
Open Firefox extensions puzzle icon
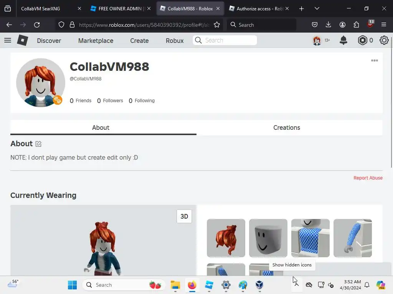point(356,25)
